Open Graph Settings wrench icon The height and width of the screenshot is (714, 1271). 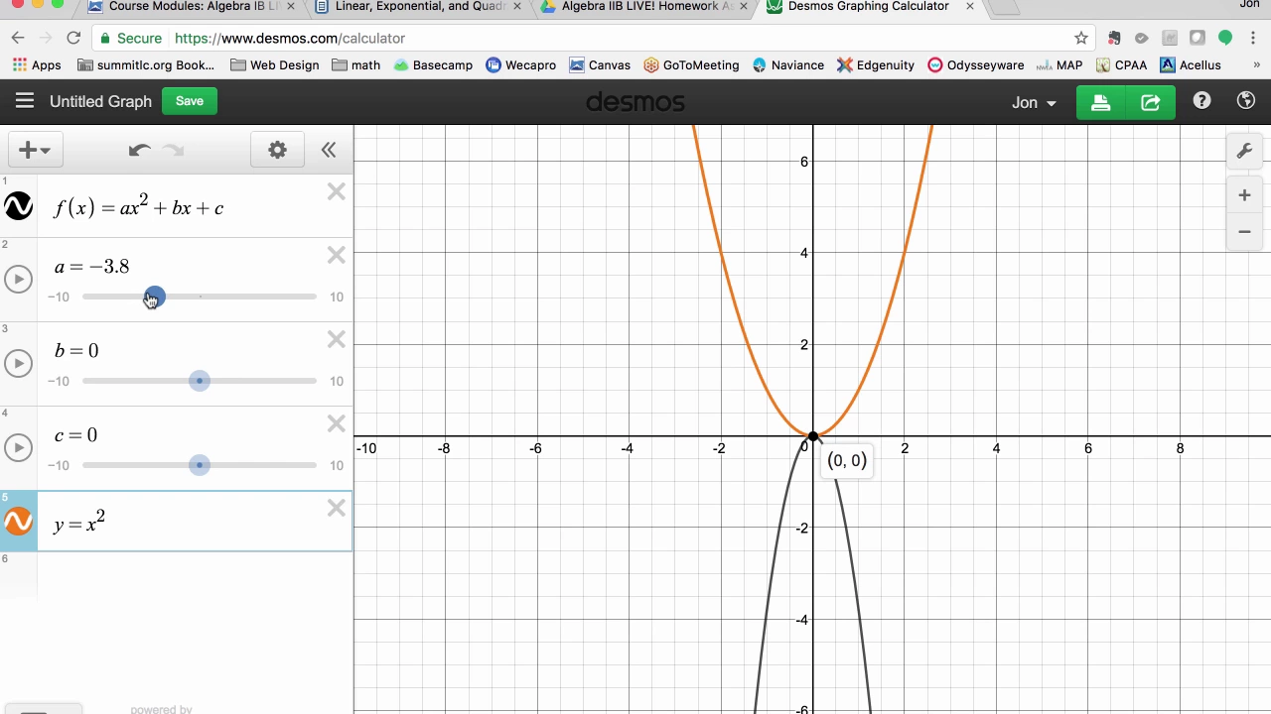pos(1244,152)
